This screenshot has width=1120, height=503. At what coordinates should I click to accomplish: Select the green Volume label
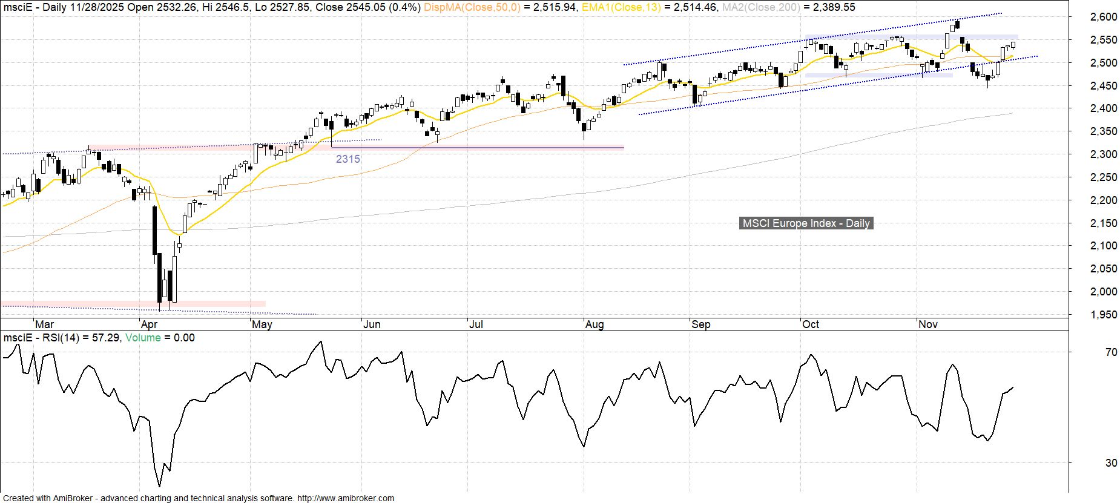[143, 338]
